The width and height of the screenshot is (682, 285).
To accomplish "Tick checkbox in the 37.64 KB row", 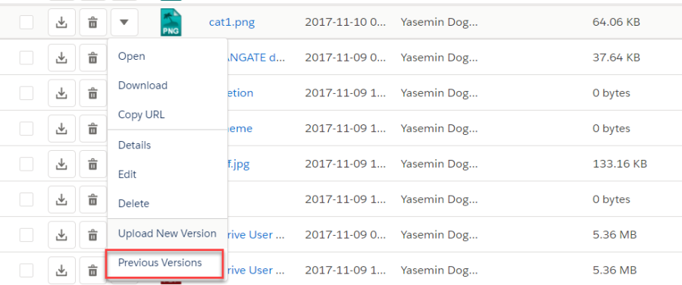I will 27,58.
